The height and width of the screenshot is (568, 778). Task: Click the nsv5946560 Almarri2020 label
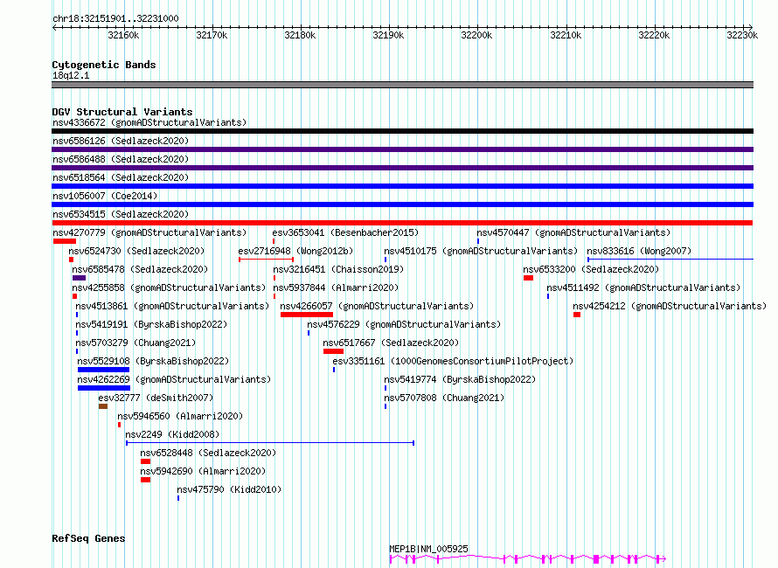[180, 416]
